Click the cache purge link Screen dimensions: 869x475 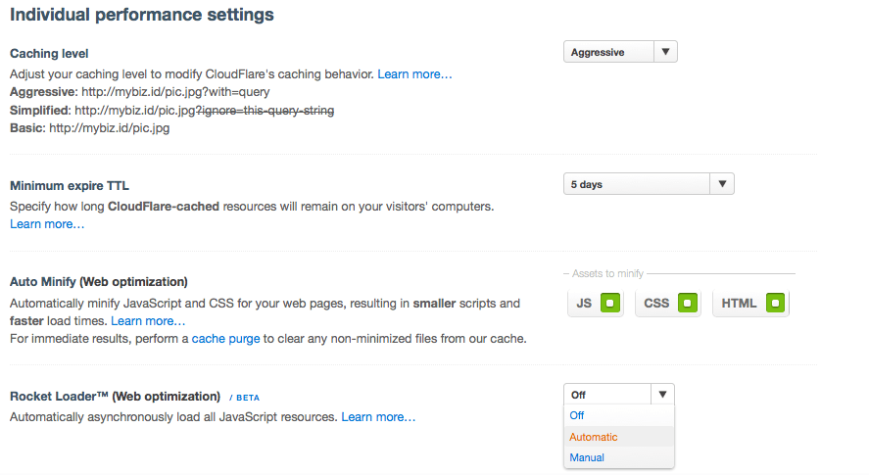click(225, 339)
